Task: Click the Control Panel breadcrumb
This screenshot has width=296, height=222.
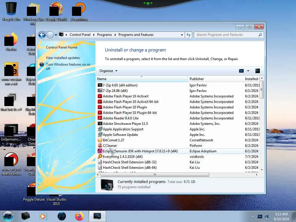Action: click(80, 35)
